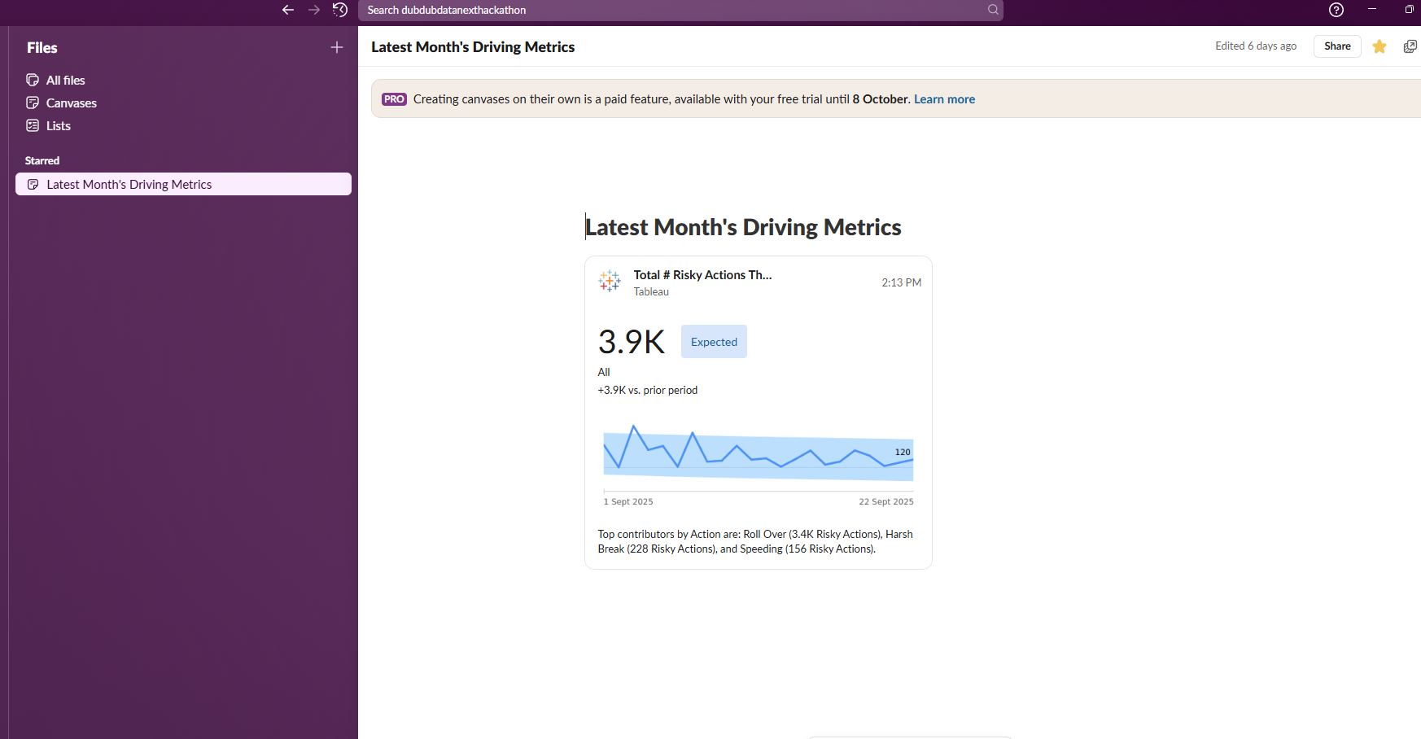Click the All filter label
The width and height of the screenshot is (1421, 739).
coord(604,372)
